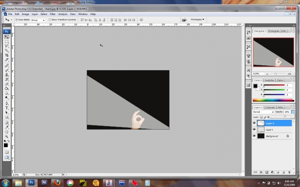Select the Dodge tool

click(x=6, y=98)
